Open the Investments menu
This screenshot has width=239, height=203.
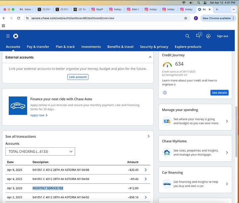click(91, 47)
